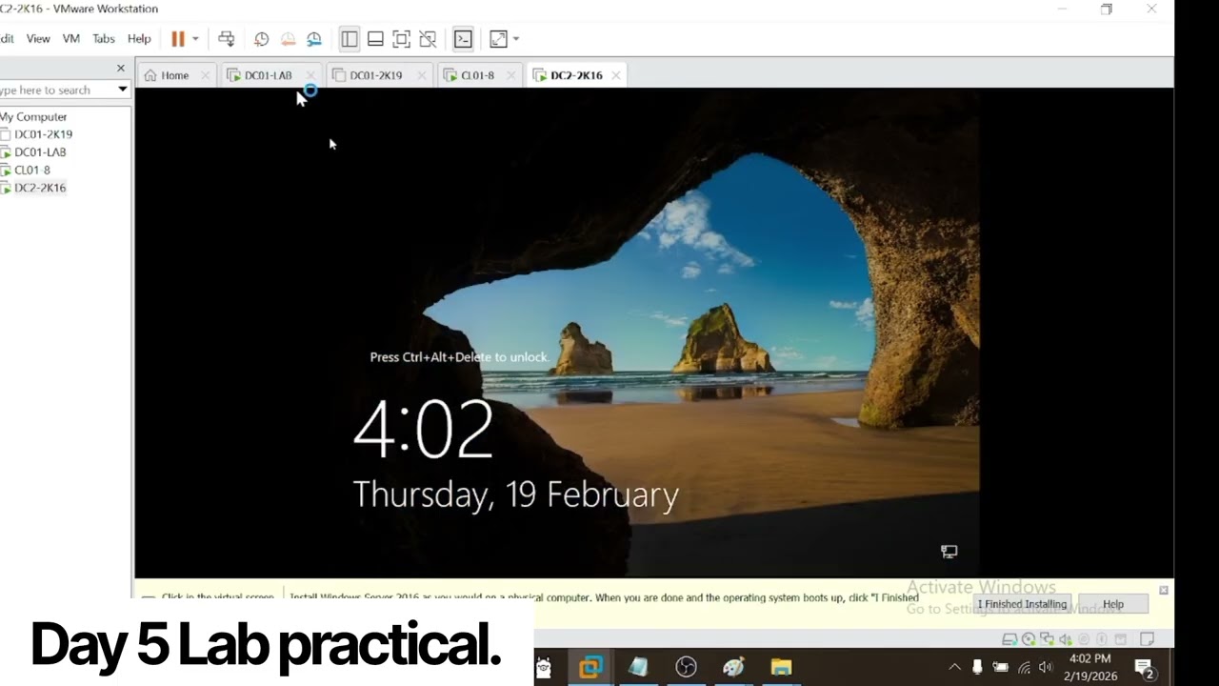
Task: Click the CD/DVD device status icon
Action: pyautogui.click(x=1029, y=639)
